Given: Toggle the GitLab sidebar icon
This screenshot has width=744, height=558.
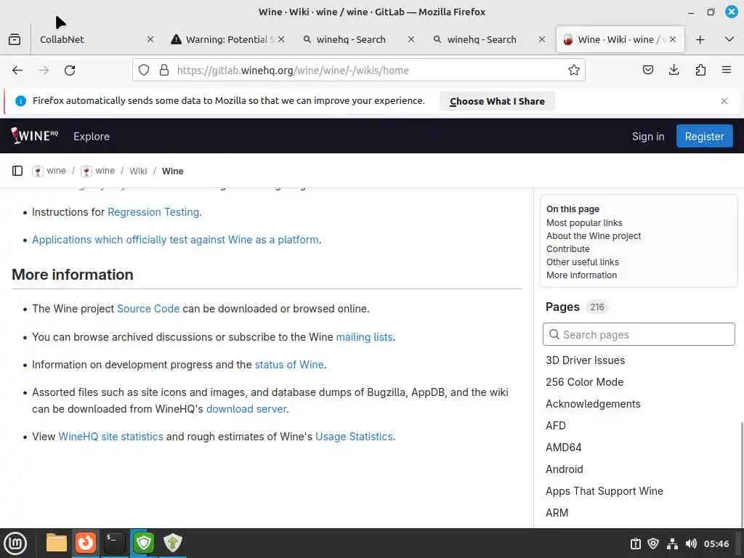Looking at the screenshot, I should [x=17, y=171].
